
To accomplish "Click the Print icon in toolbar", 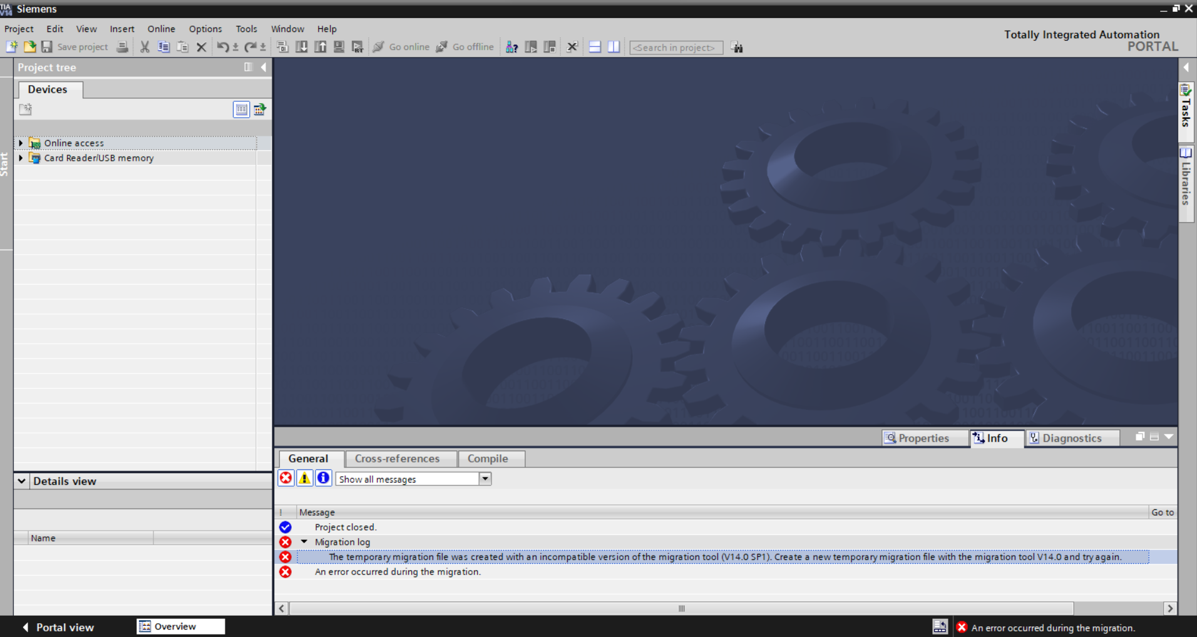I will [123, 47].
